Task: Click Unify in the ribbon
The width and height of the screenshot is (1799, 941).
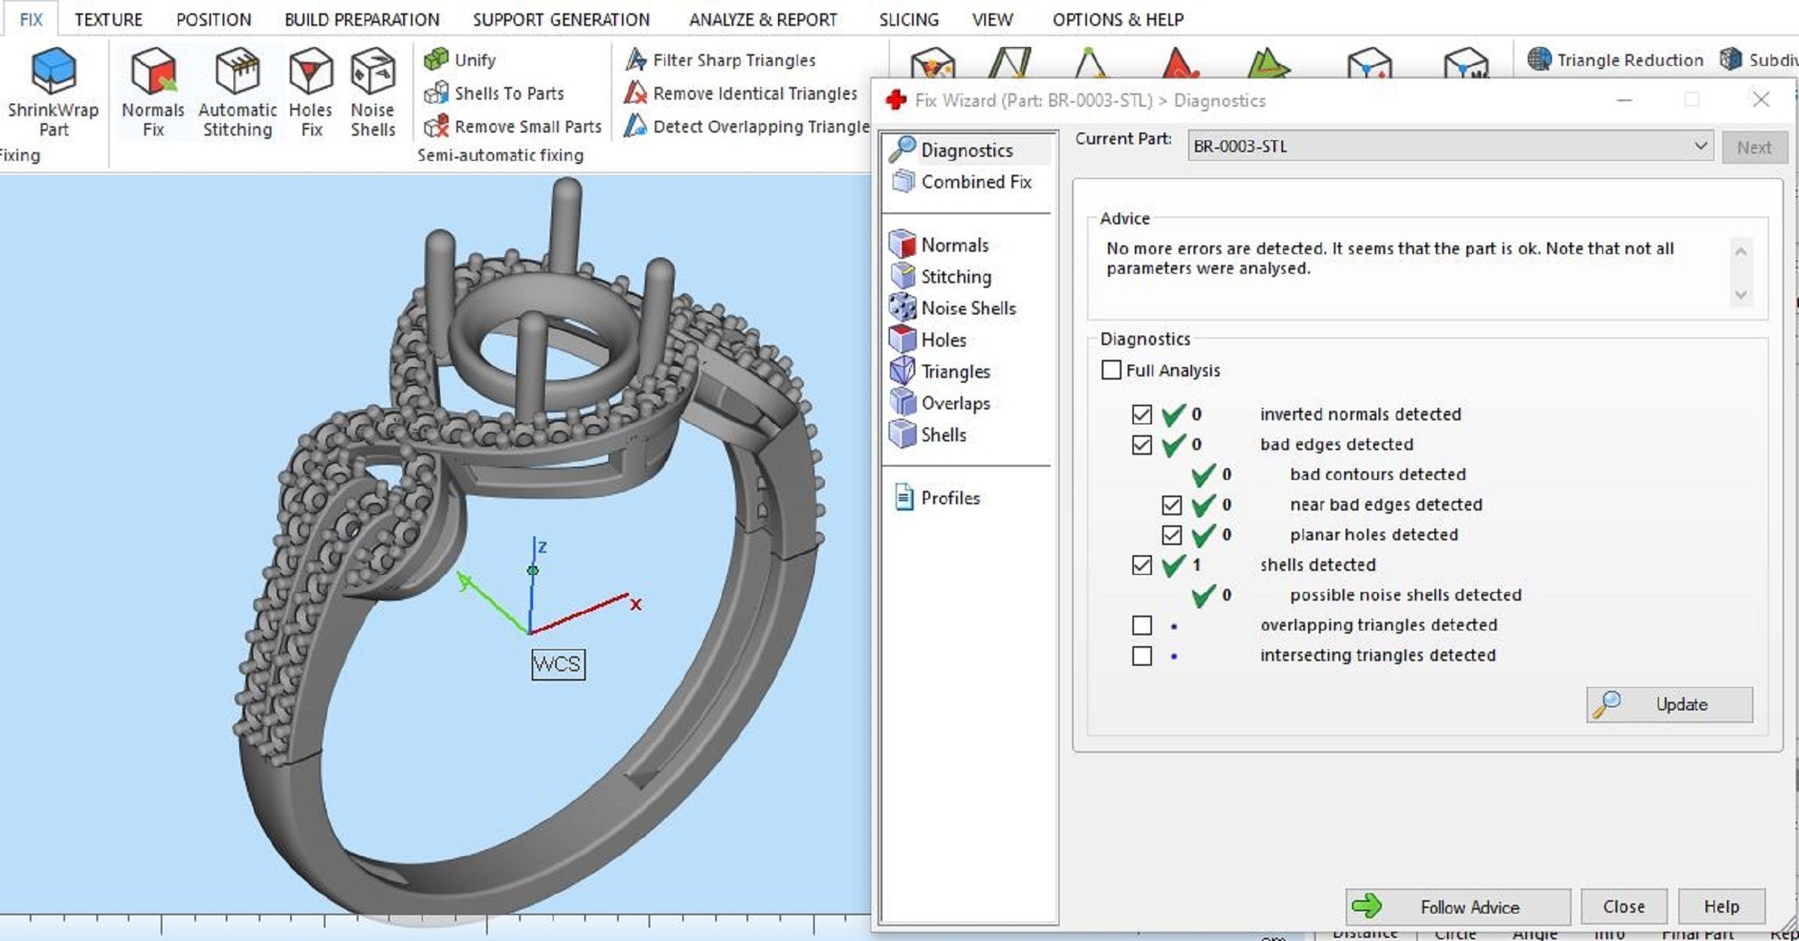Action: 460,60
